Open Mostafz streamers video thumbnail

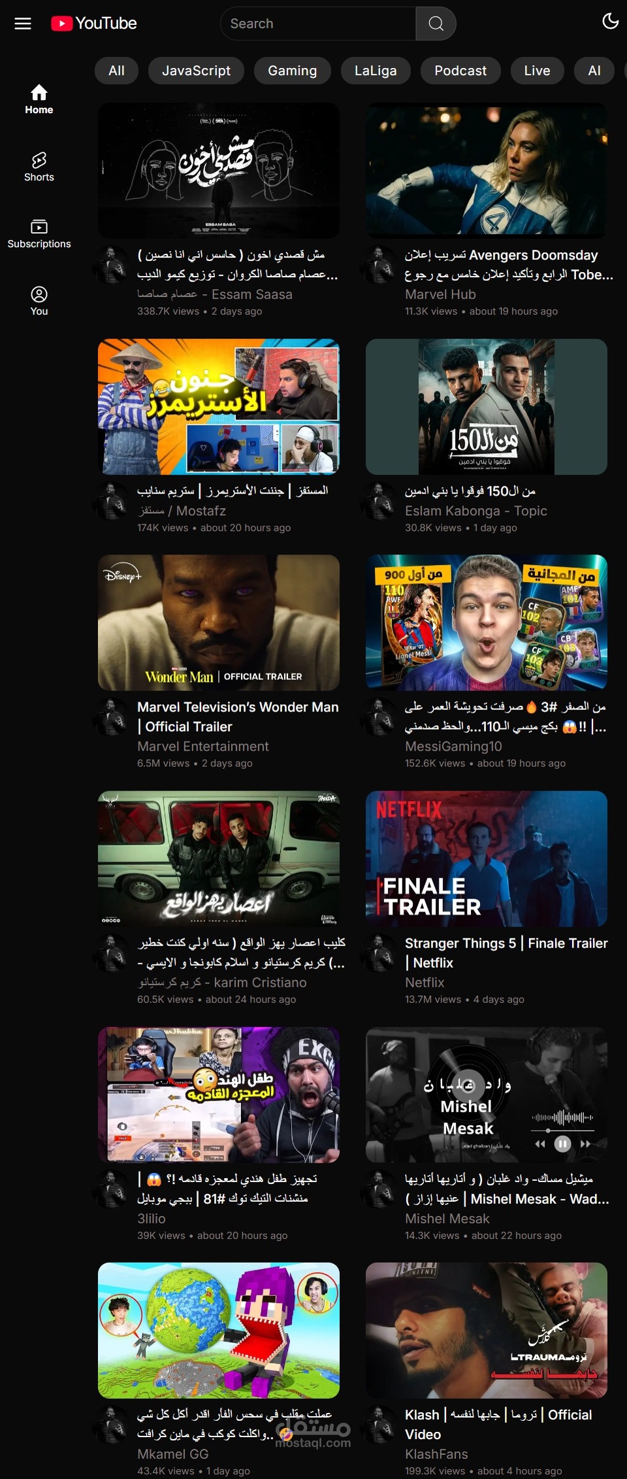pyautogui.click(x=219, y=407)
